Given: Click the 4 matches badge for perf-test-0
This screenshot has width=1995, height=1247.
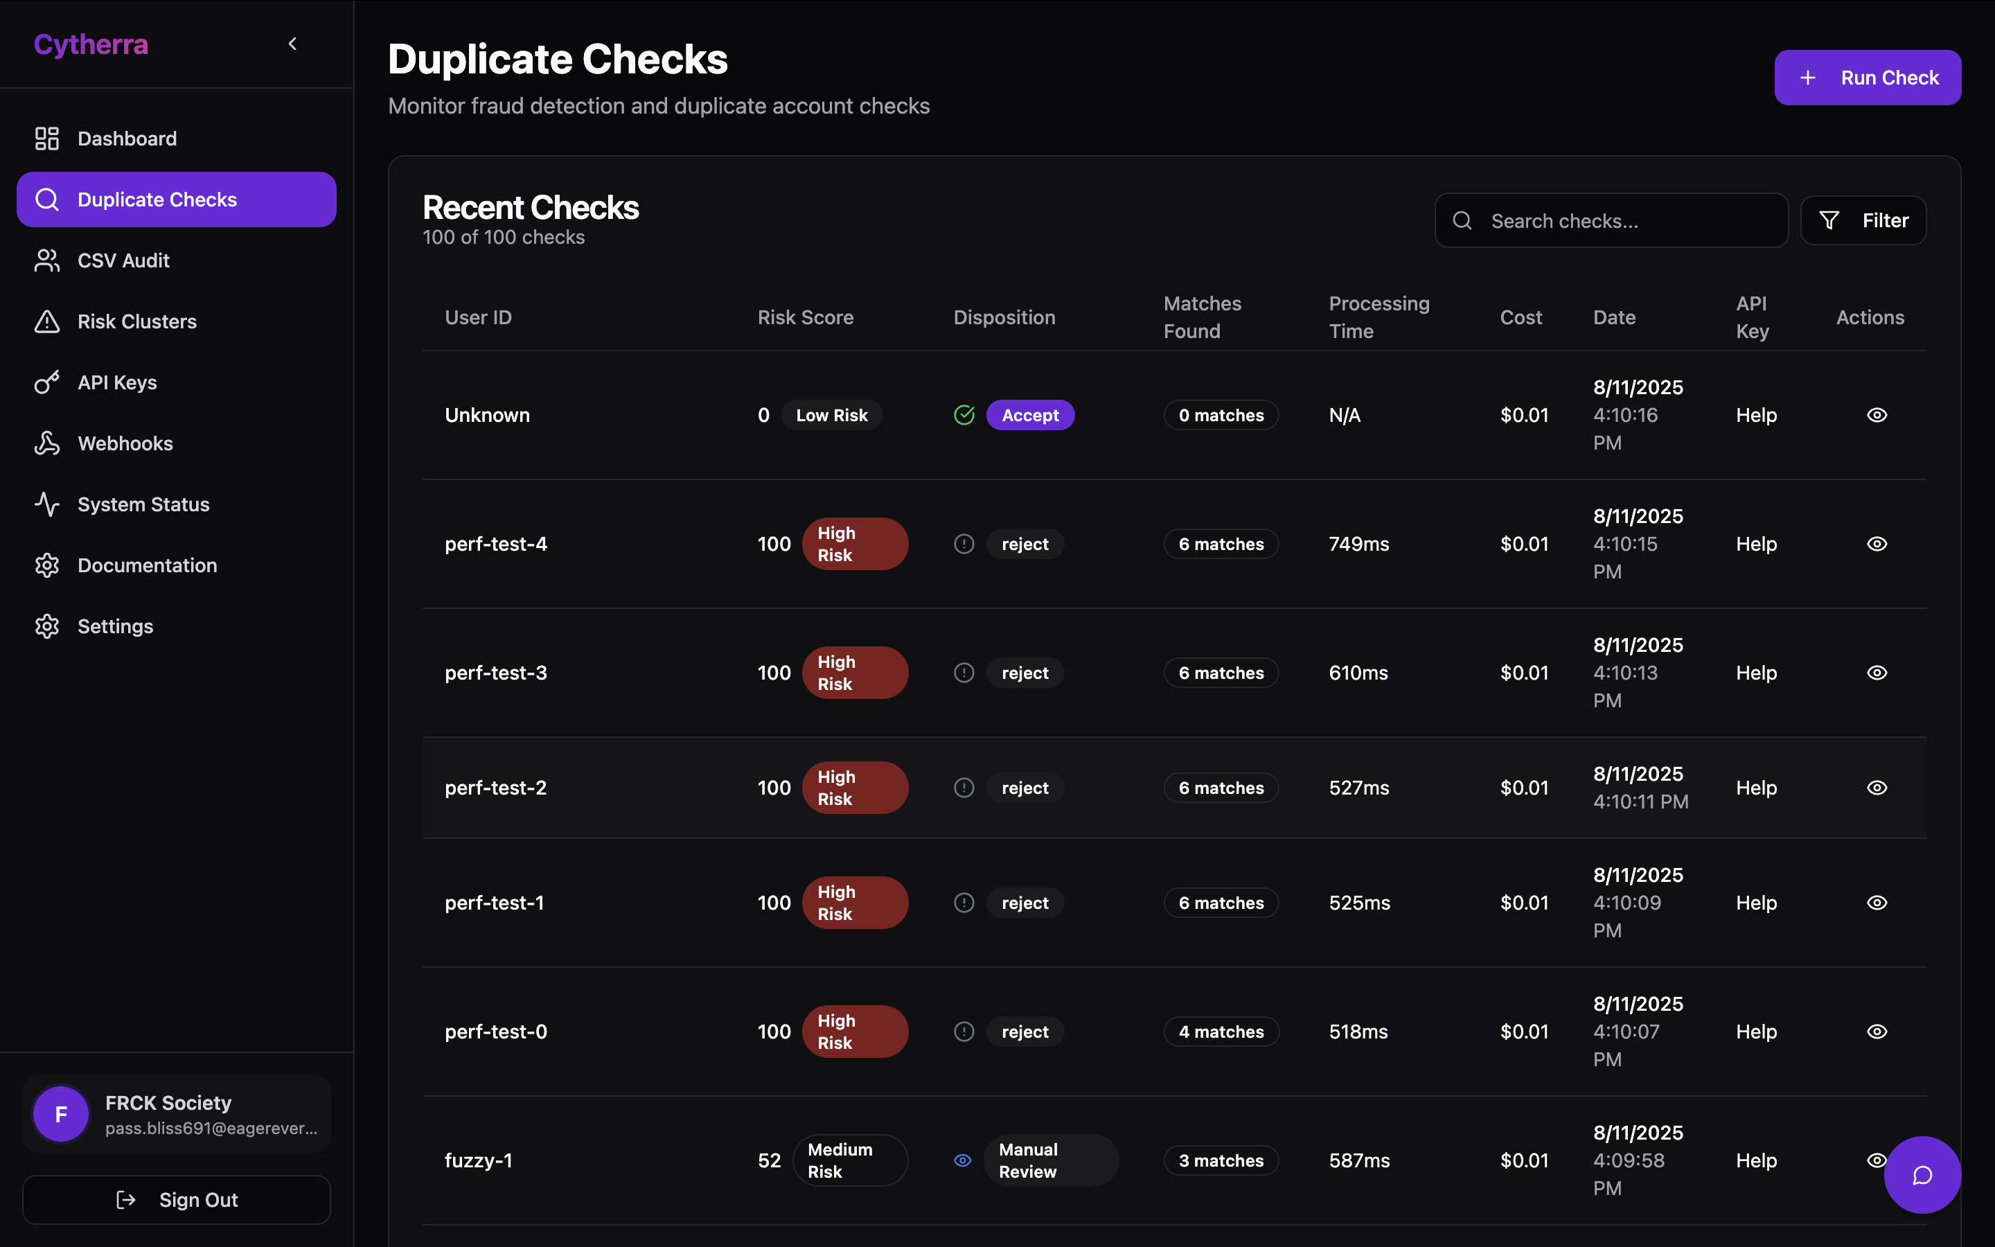Looking at the screenshot, I should (x=1221, y=1032).
